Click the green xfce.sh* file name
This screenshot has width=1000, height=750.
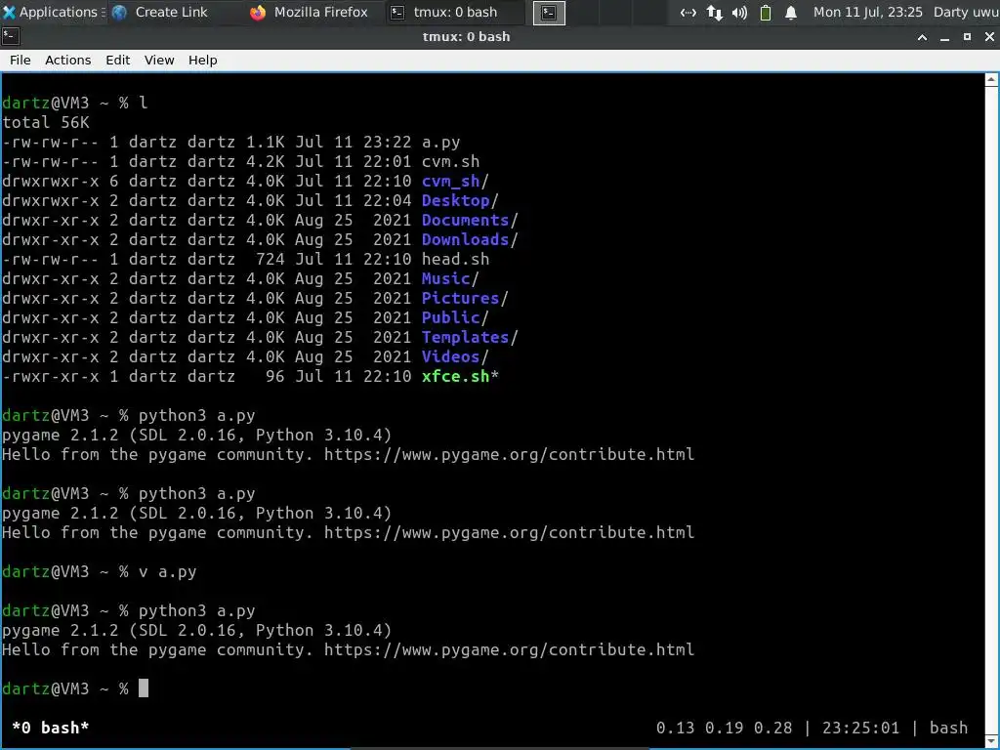460,376
